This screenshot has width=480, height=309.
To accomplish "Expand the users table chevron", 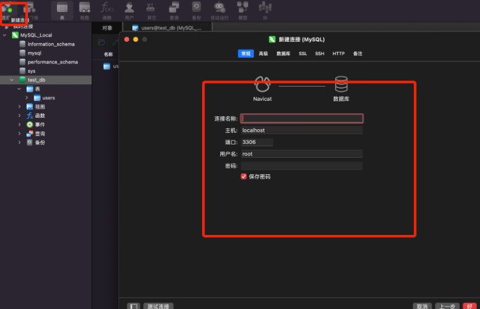I will (27, 98).
